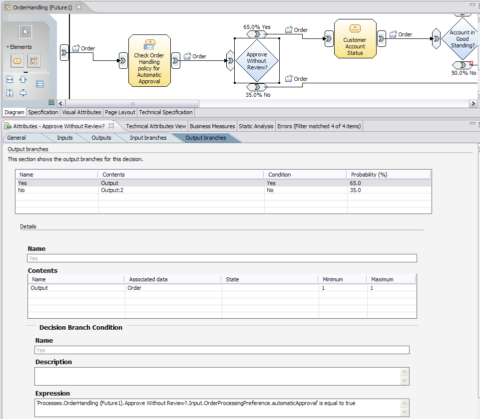Click the OrderHandling (Future1) editor tab
The image size is (480, 419).
tap(42, 7)
